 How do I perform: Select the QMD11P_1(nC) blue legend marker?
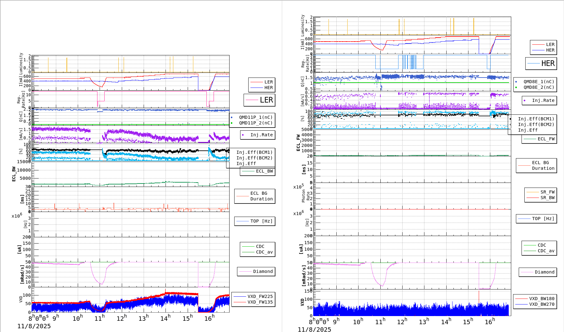[232, 118]
